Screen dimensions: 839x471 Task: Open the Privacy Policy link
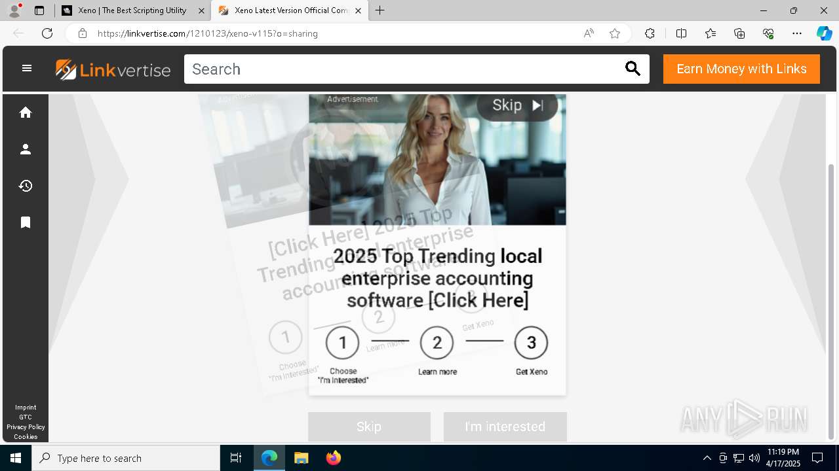click(26, 427)
